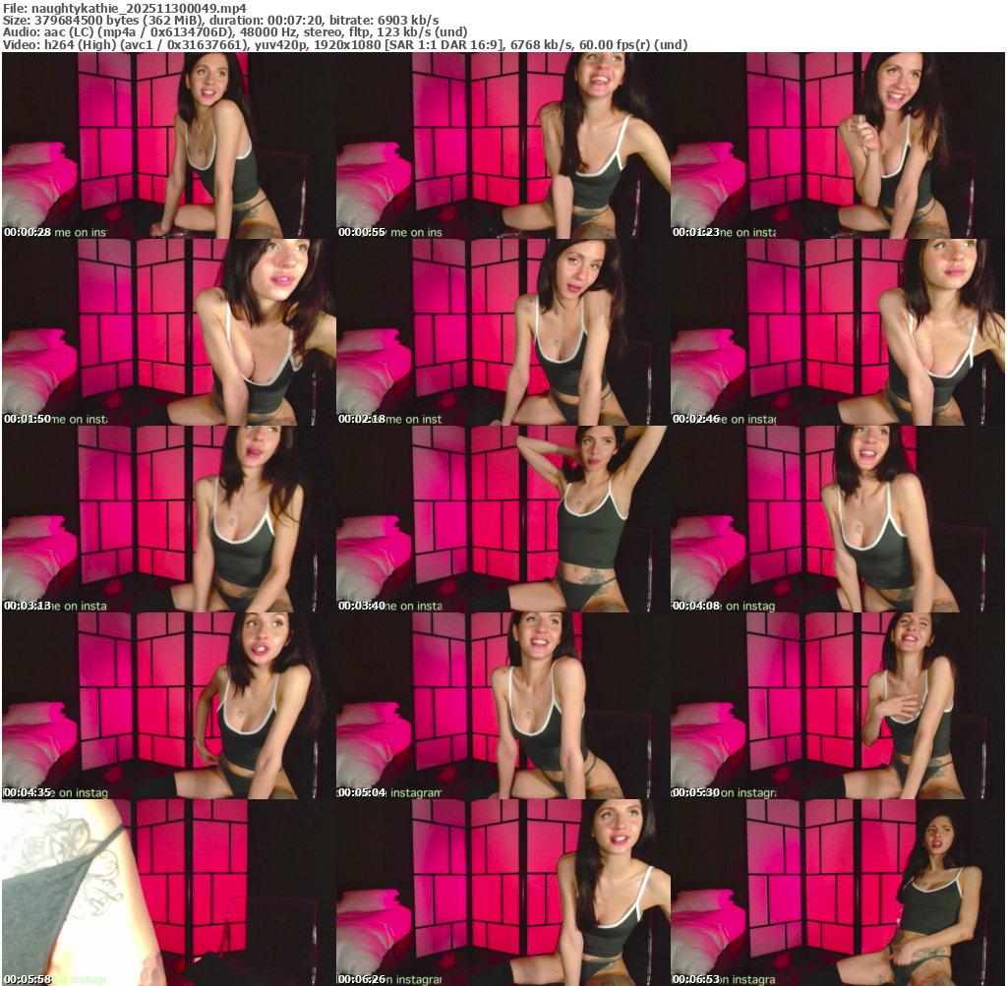Viewport: 1007px width, 986px height.
Task: Open the frame timestamped 00:03:13
Action: pyautogui.click(x=168, y=519)
